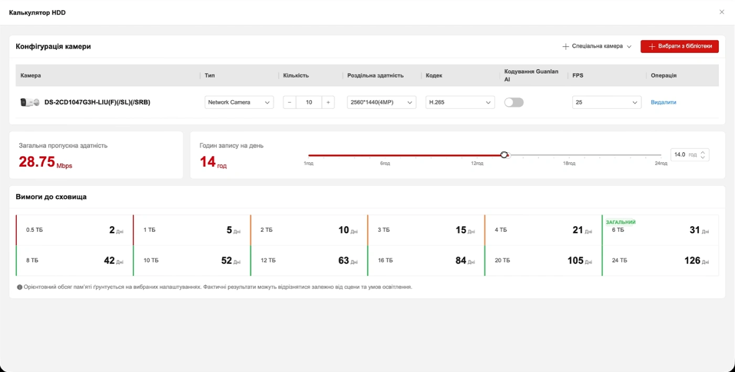This screenshot has height=372, width=735.
Task: Select the 1 ТБ storage cell
Action: 192,230
